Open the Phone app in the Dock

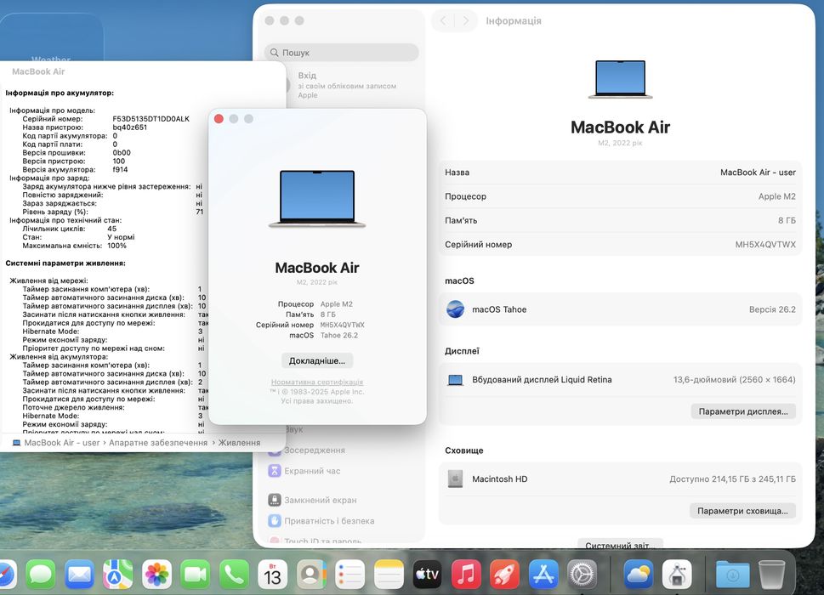pyautogui.click(x=234, y=575)
